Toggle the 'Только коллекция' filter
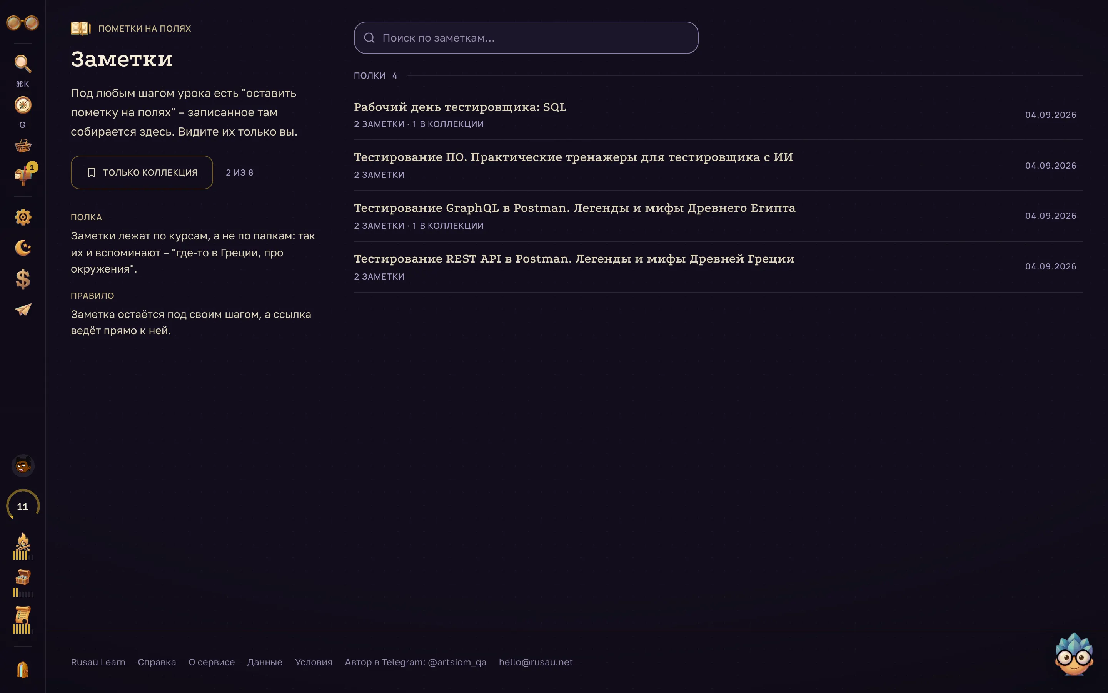Viewport: 1108px width, 693px height. coord(142,172)
